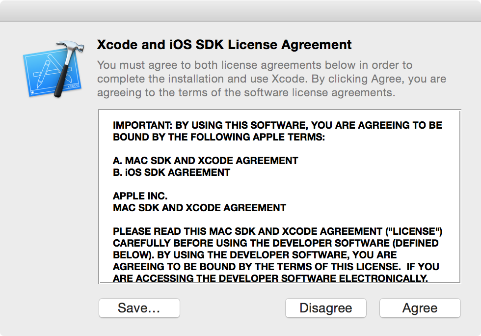
Task: Click the 'BOUND BY THE FOLLOWING APPLE TERMS:' line
Action: [219, 137]
